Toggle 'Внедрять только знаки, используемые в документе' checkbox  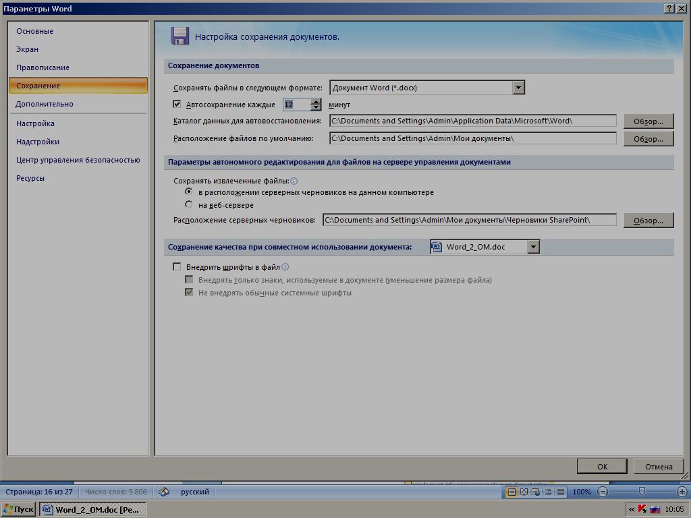pos(189,279)
